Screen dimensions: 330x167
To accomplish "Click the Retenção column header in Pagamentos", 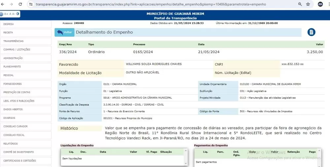I will point(293,151).
